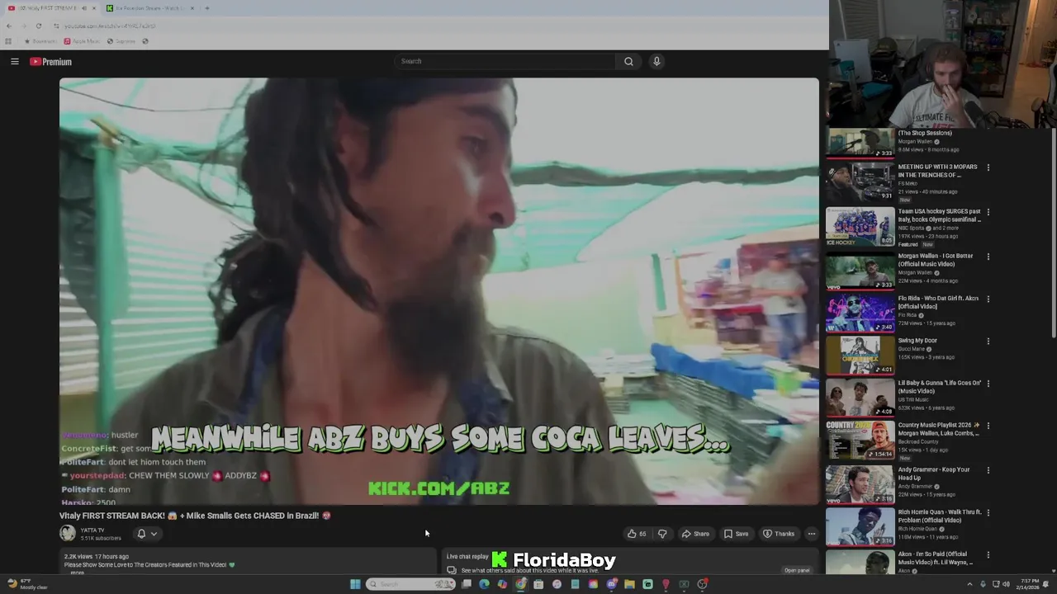This screenshot has width=1057, height=594.
Task: Start voice search with microphone icon
Action: coord(656,61)
